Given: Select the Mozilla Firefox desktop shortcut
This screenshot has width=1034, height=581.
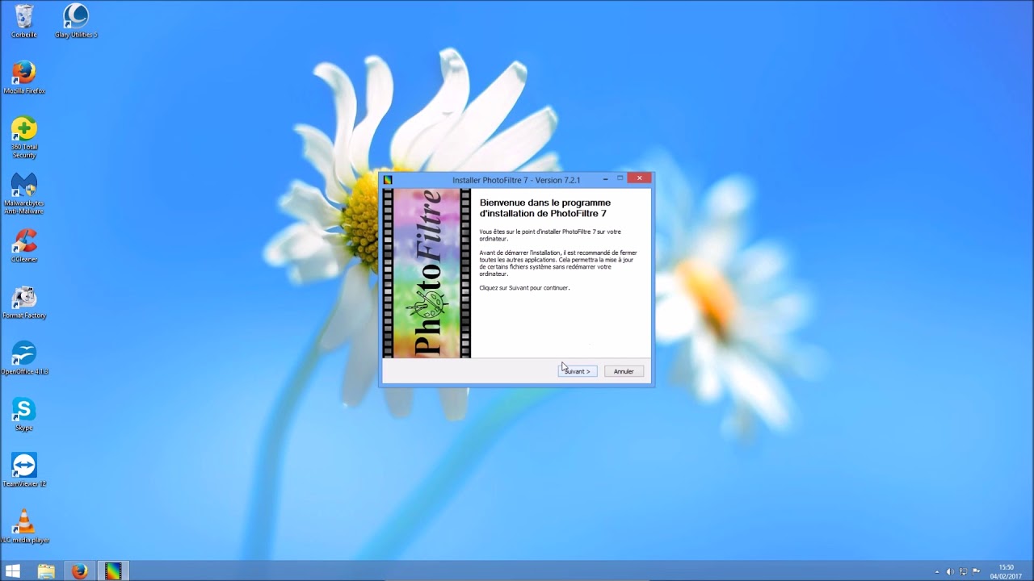Looking at the screenshot, I should point(24,77).
